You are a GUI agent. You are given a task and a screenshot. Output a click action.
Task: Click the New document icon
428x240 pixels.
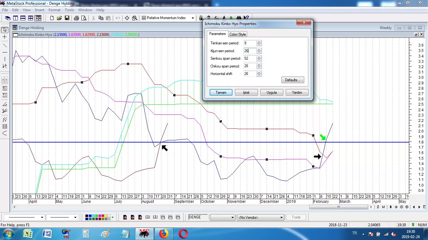click(52, 18)
